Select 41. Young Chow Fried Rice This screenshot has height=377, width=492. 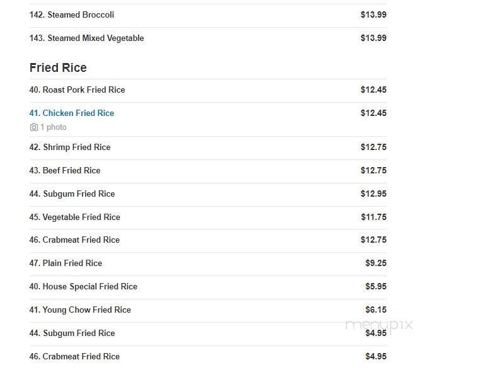pos(208,310)
